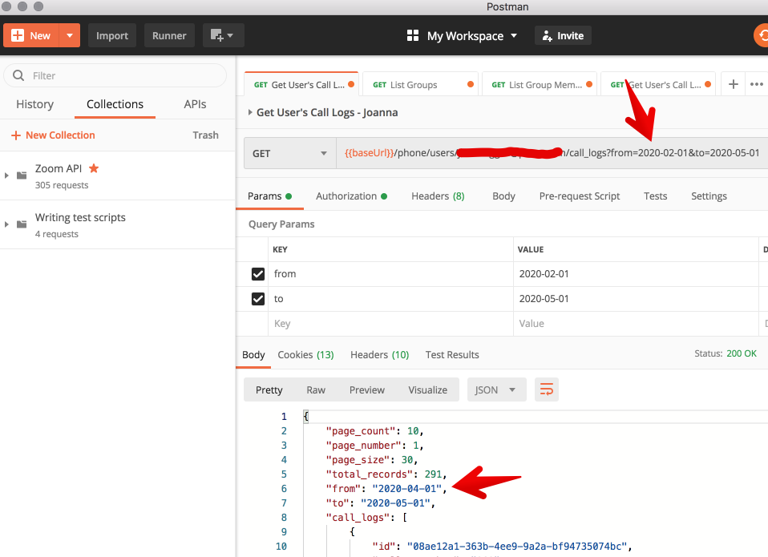Open the GET method dropdown

click(290, 154)
